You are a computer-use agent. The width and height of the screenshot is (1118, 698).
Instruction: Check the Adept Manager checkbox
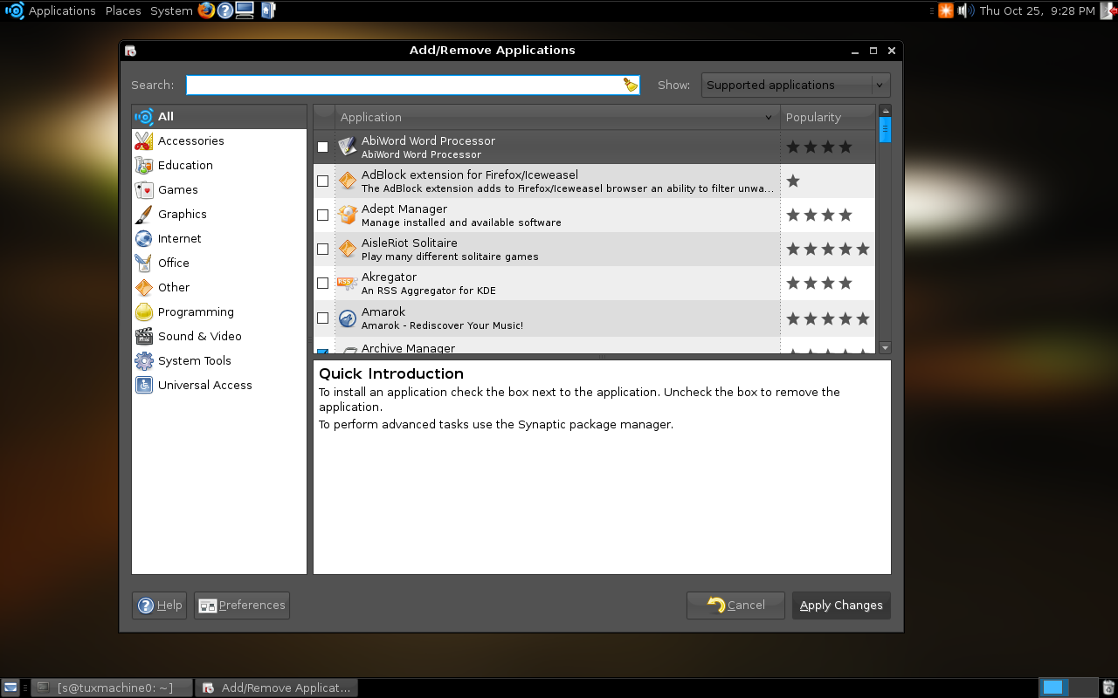tap(323, 215)
